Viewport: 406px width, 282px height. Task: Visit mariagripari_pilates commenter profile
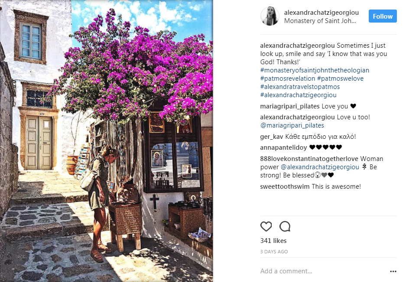tap(290, 106)
